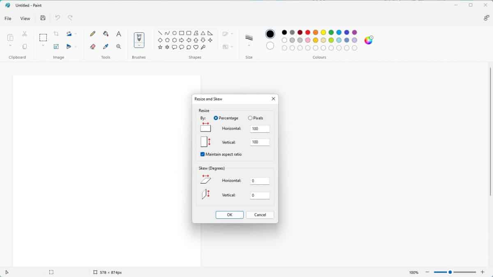Select the Magnifier tool
Screen dimensions: 493x277
click(x=119, y=46)
